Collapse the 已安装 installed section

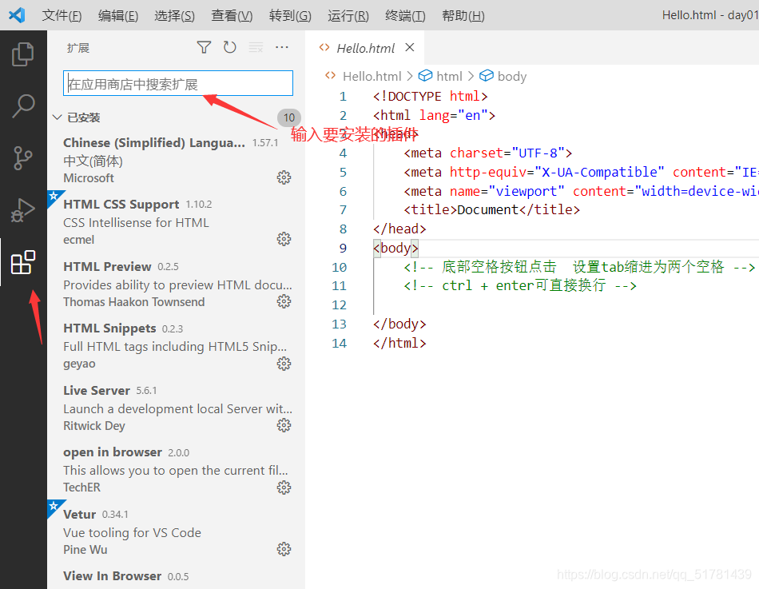point(57,117)
